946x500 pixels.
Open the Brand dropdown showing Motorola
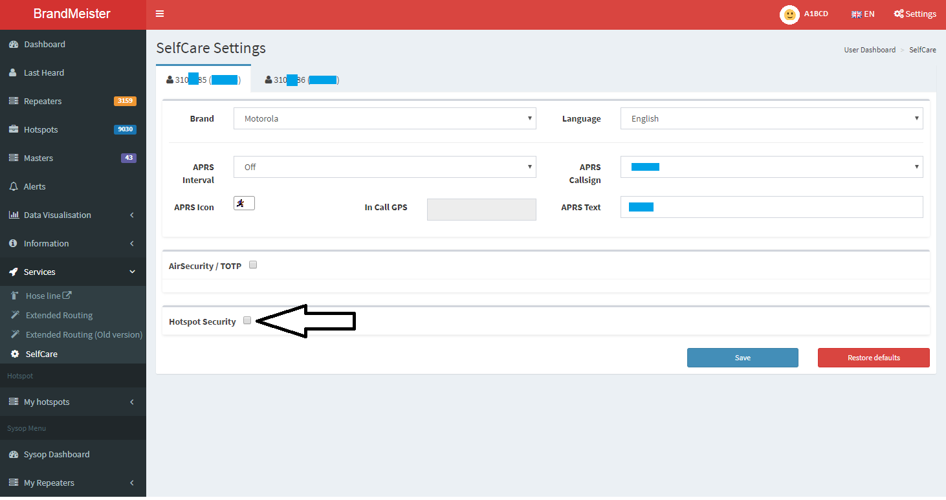384,118
